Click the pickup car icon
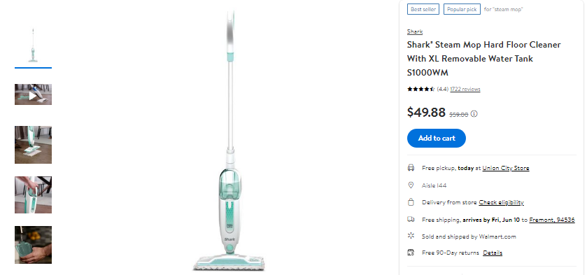The height and width of the screenshot is (275, 587). (411, 168)
